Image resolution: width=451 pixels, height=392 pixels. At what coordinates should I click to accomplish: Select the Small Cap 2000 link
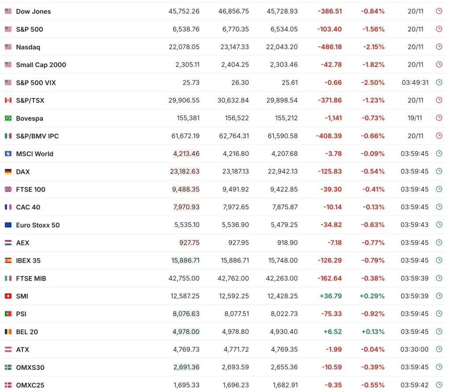tap(41, 65)
